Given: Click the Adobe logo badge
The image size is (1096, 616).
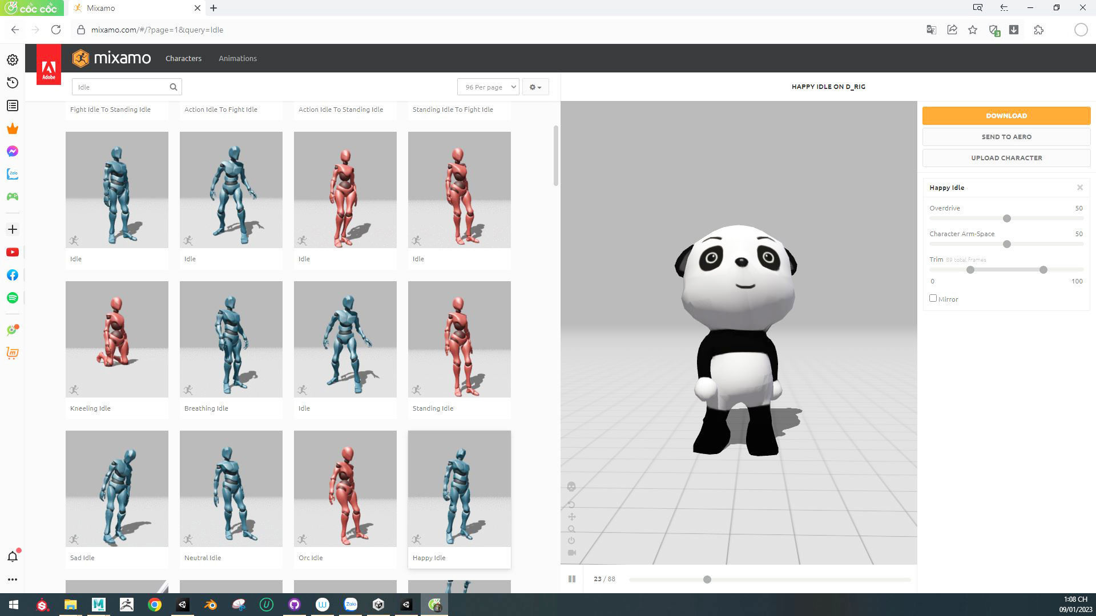Looking at the screenshot, I should pyautogui.click(x=49, y=64).
